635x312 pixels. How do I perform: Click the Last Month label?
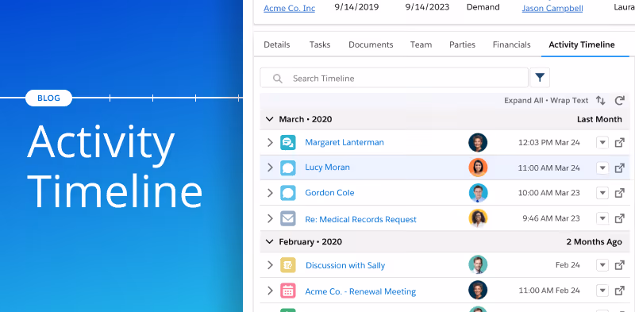(x=599, y=119)
